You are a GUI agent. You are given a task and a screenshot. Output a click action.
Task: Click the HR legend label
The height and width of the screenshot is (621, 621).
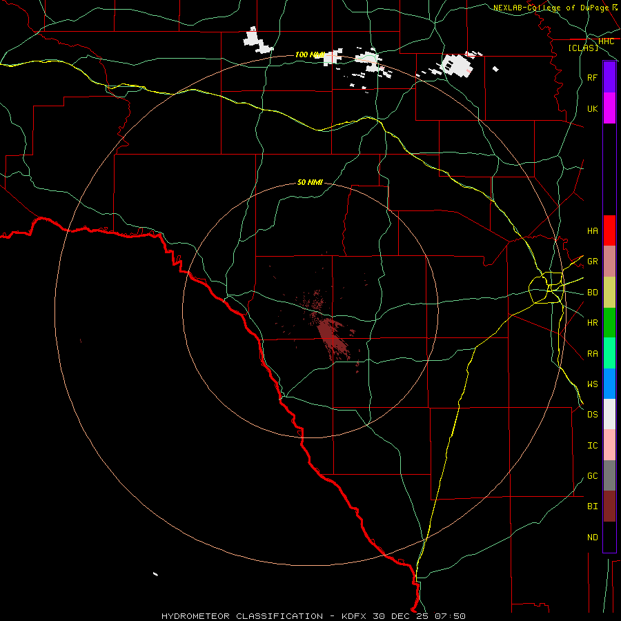[592, 322]
